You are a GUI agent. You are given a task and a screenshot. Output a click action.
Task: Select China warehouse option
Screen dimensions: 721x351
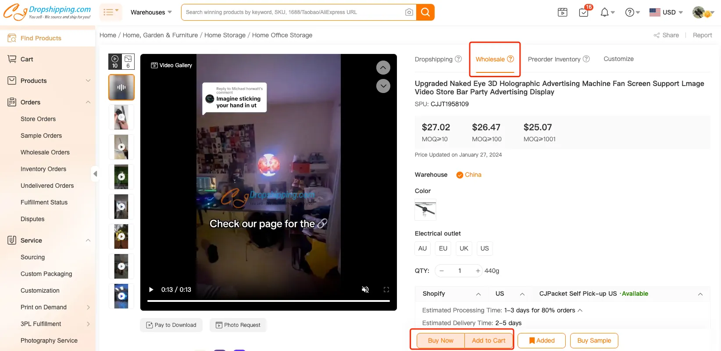coord(469,175)
